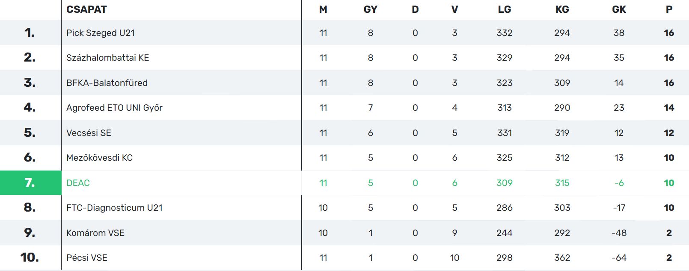
Task: Click the GK goal difference header
Action: [x=619, y=9]
